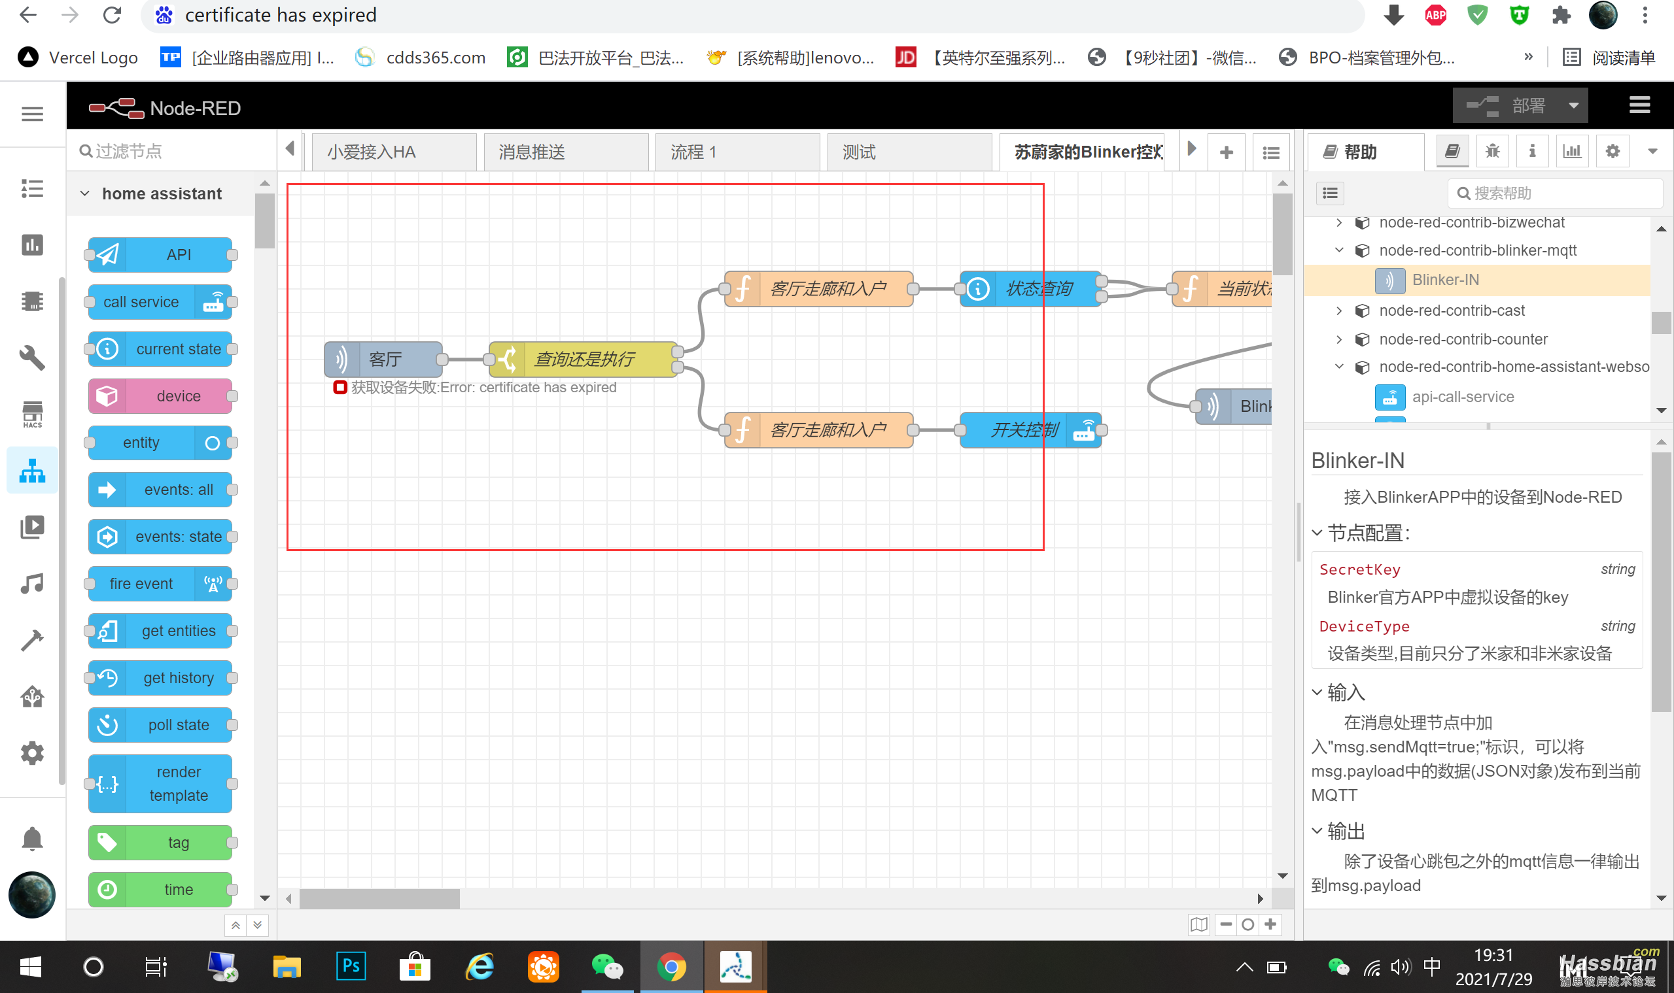Viewport: 1674px width, 993px height.
Task: Switch to the 测试 flow tab
Action: (909, 152)
